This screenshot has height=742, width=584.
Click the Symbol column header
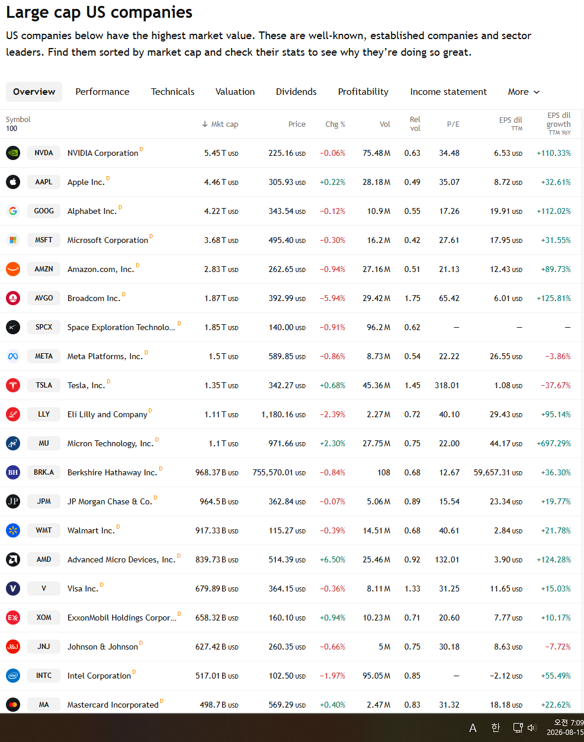(18, 120)
